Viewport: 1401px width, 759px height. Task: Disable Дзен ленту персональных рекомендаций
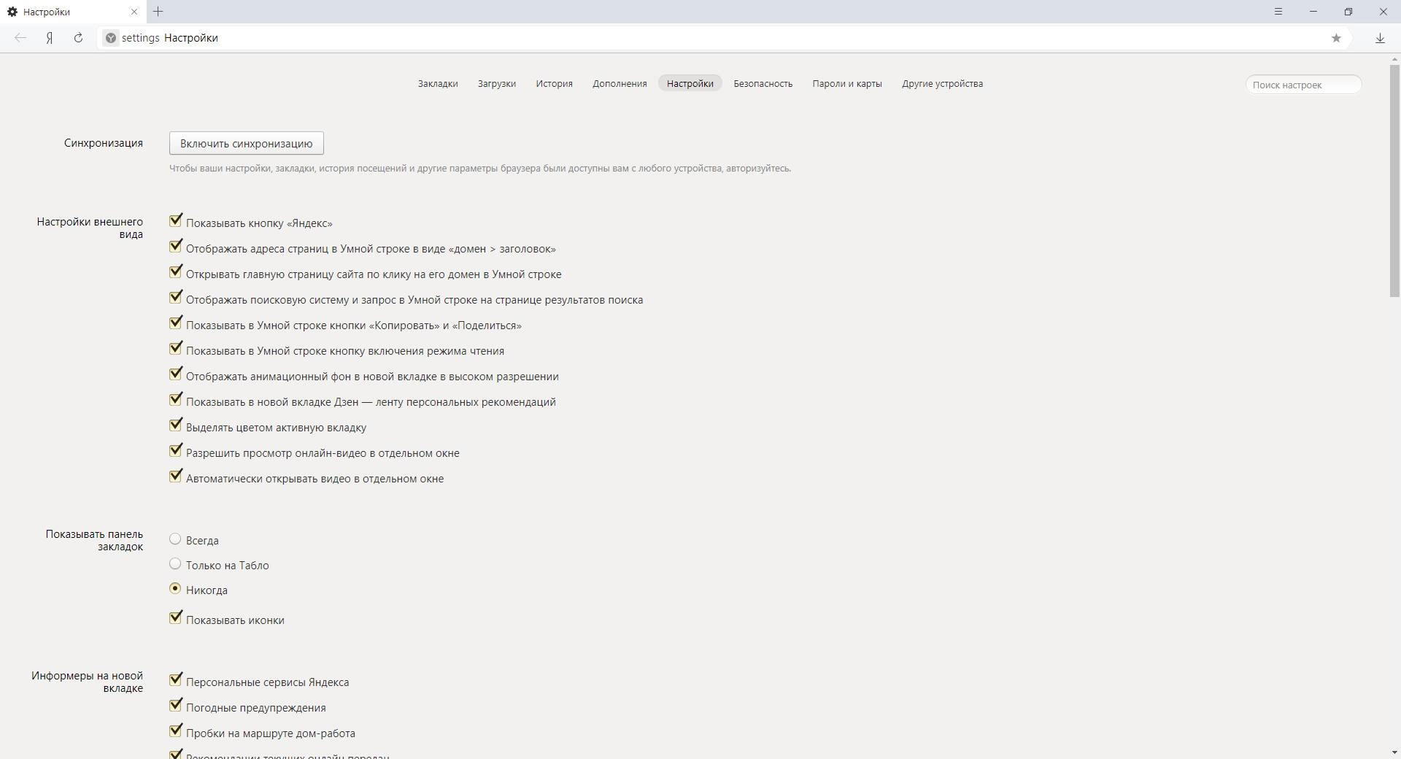(175, 399)
